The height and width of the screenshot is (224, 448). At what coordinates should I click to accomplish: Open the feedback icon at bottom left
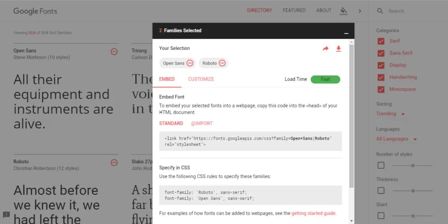click(6, 214)
